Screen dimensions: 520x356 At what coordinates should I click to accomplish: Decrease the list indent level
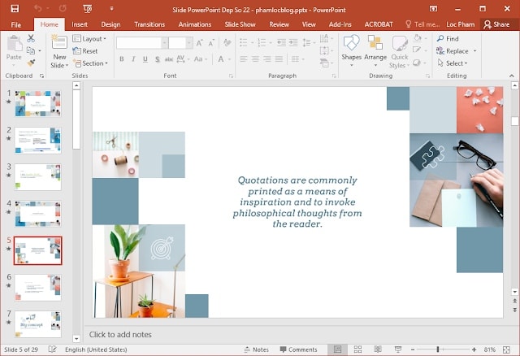pyautogui.click(x=281, y=42)
